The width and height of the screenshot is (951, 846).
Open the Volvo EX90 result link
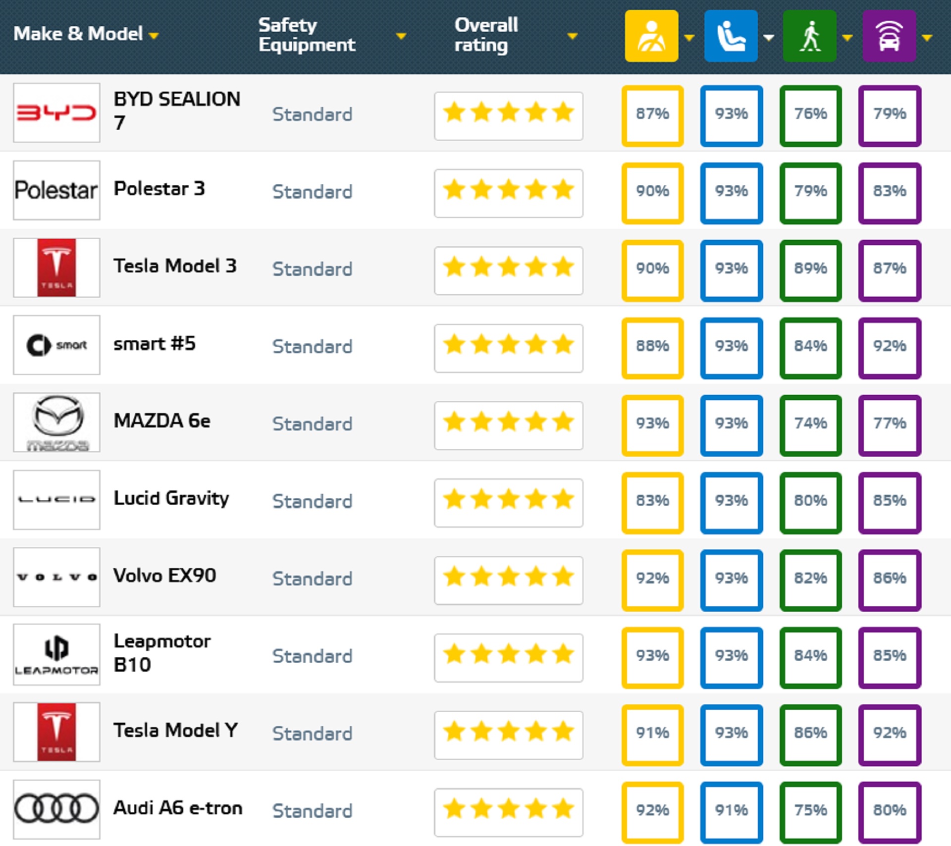point(164,576)
